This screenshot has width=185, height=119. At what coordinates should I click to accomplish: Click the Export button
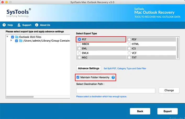coord(167,111)
